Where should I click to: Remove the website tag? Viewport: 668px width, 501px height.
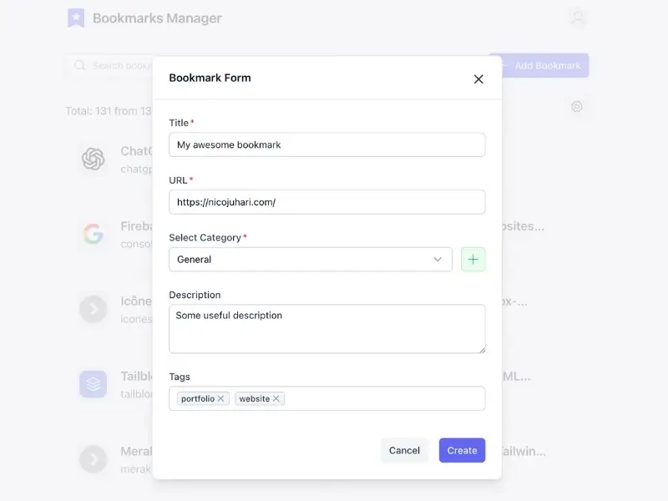tap(276, 399)
